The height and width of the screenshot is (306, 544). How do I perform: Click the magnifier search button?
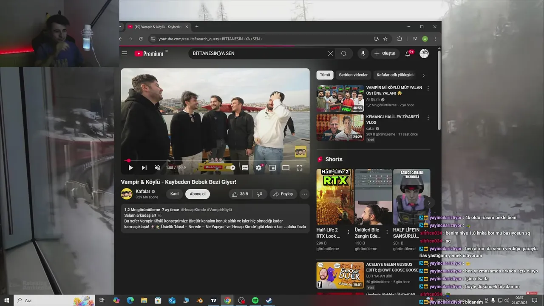point(344,54)
